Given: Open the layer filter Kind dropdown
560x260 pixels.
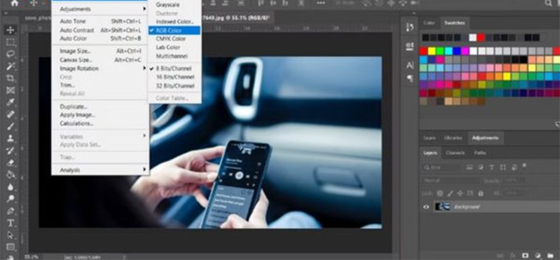Looking at the screenshot, I should point(443,167).
